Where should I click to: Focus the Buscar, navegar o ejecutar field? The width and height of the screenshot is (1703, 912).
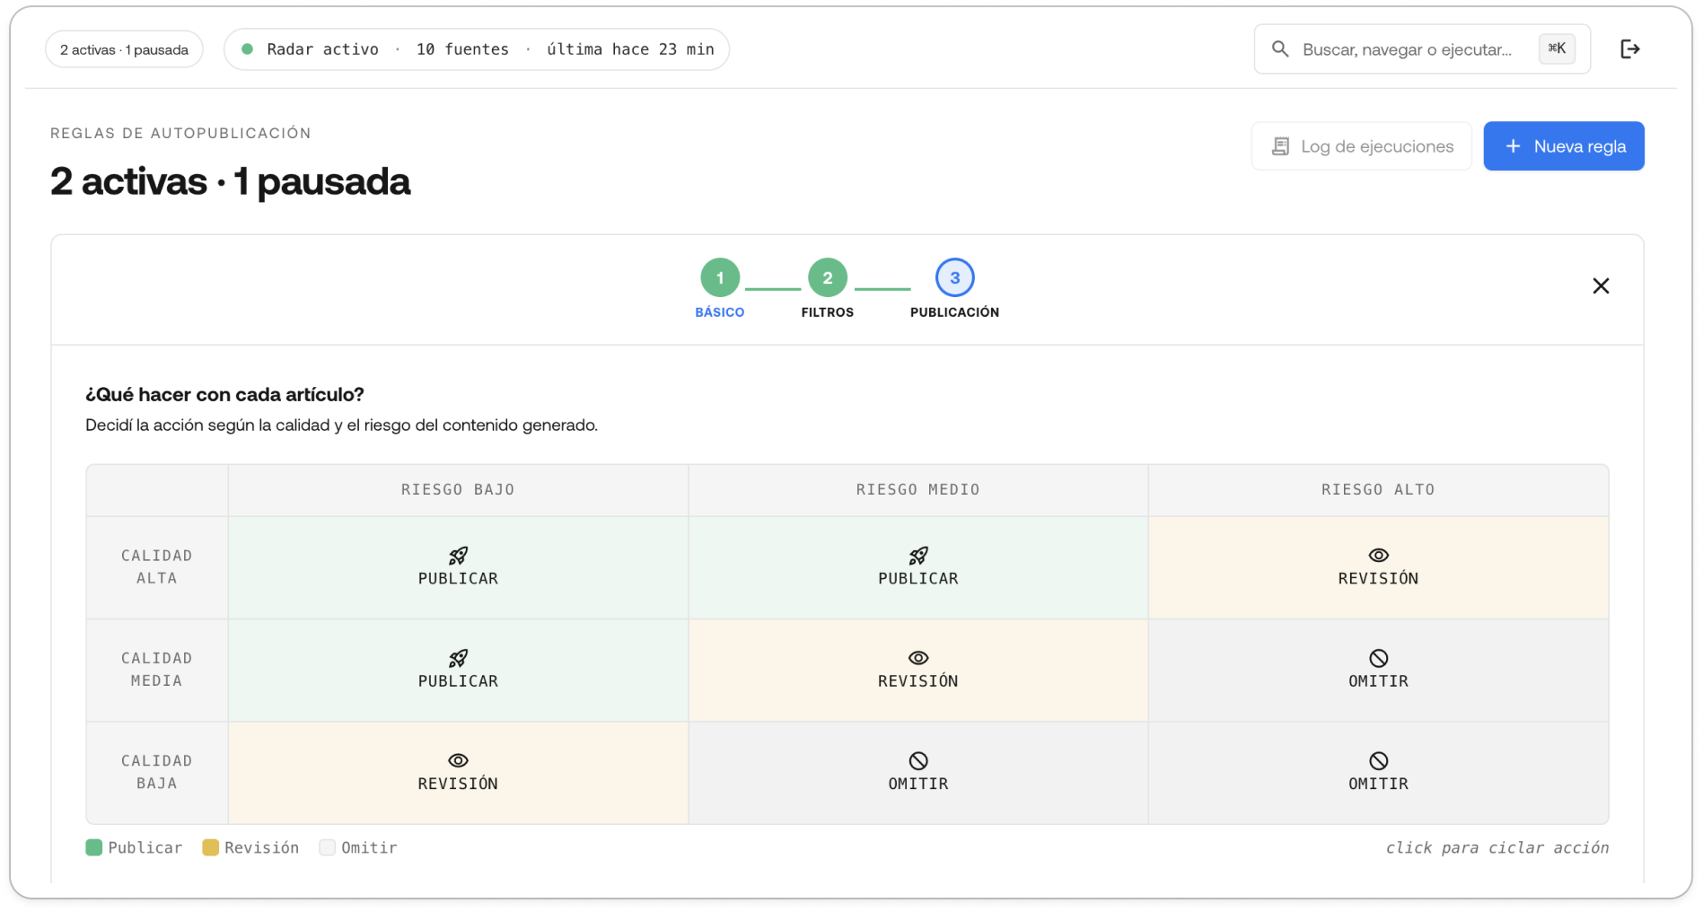1422,49
